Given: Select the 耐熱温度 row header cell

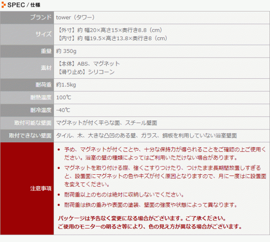Looking at the screenshot, I should 27,97.
